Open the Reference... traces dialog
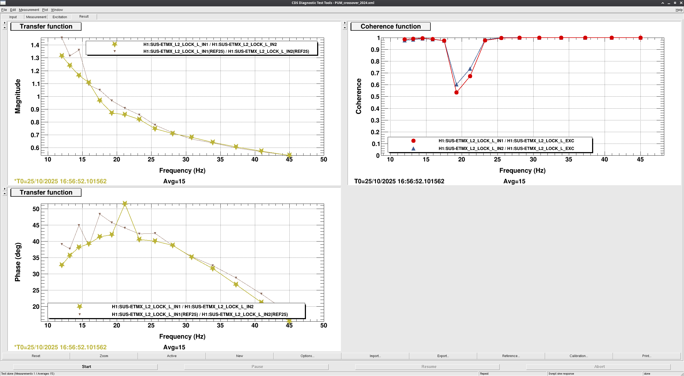684x376 pixels. click(511, 356)
